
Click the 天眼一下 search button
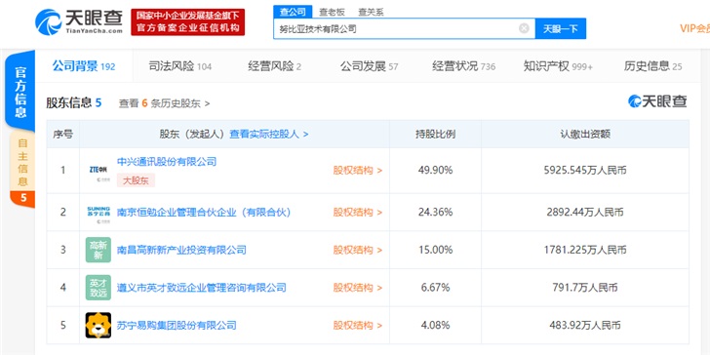560,28
